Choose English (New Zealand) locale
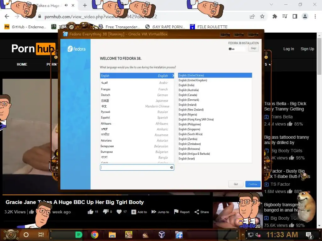Viewport: 322px width, 241px height. pos(215,110)
